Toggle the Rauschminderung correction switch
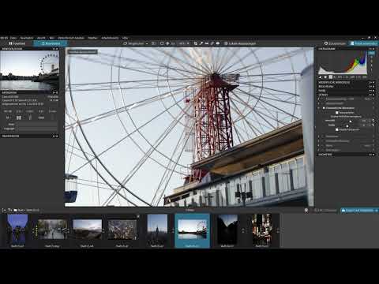This screenshot has height=284, width=379. pos(324,99)
